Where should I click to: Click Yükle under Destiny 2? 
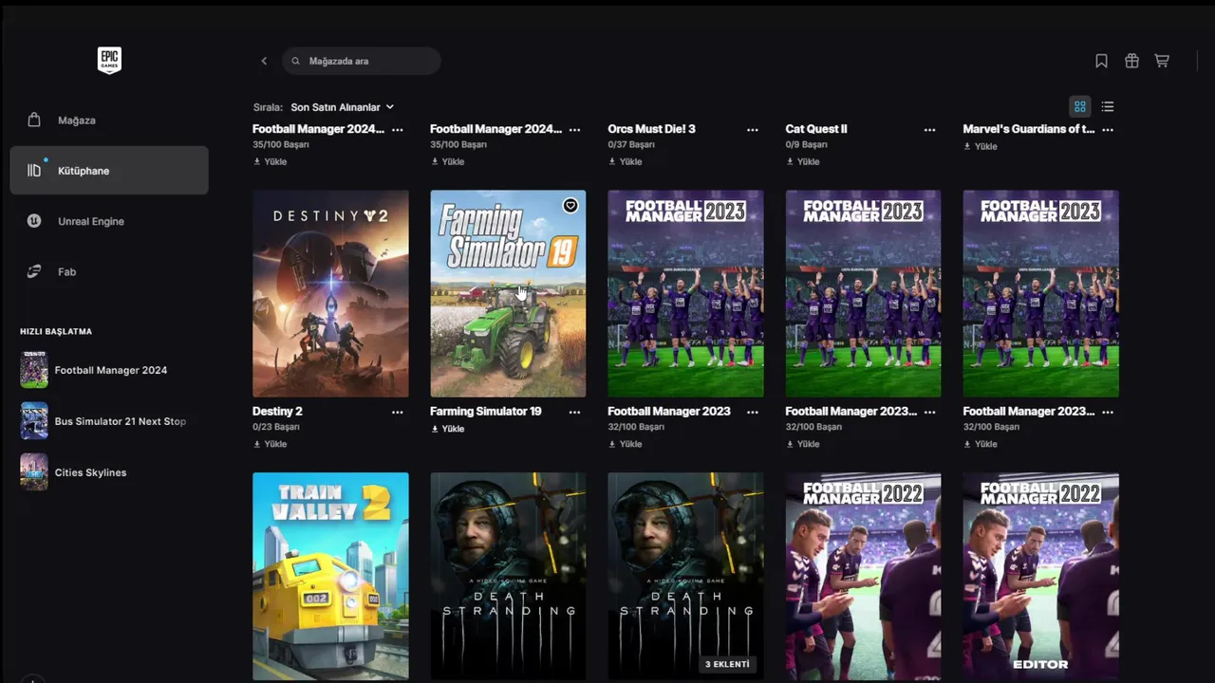(270, 444)
